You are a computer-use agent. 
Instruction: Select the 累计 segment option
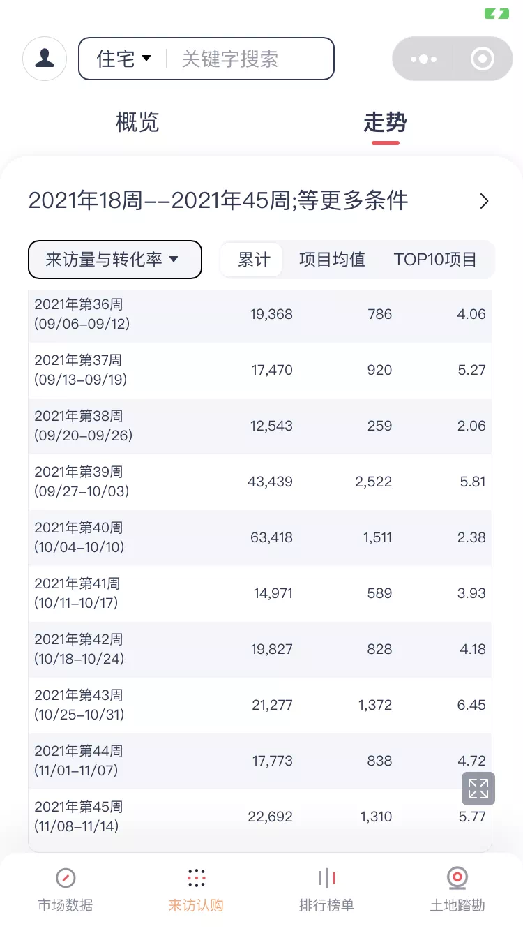click(254, 260)
